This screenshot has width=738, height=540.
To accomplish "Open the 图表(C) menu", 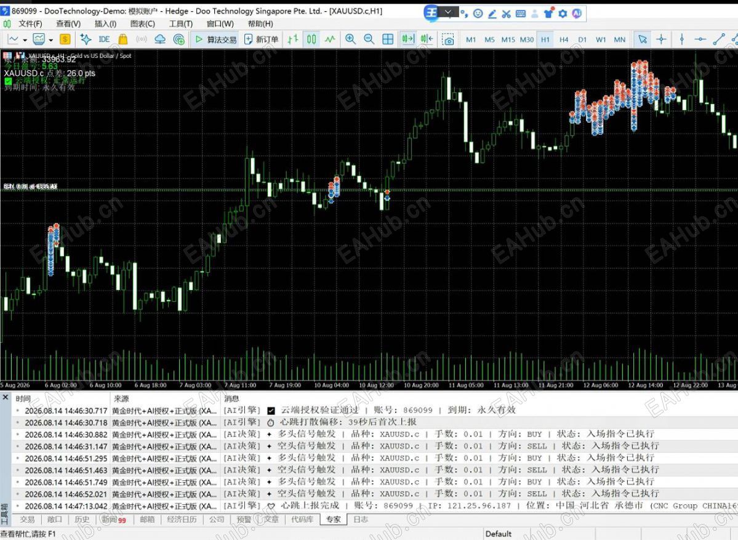I will (x=143, y=23).
